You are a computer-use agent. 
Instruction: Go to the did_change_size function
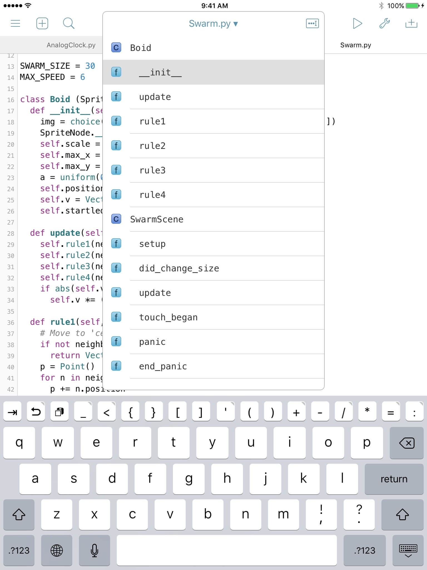(x=179, y=268)
